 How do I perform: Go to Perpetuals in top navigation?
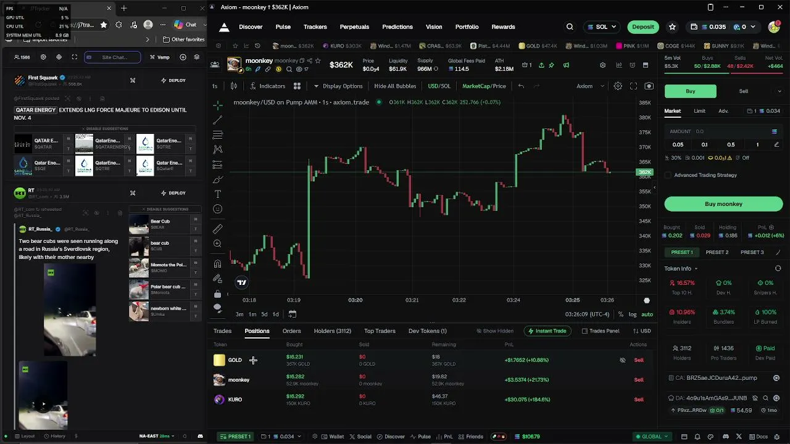pos(354,27)
